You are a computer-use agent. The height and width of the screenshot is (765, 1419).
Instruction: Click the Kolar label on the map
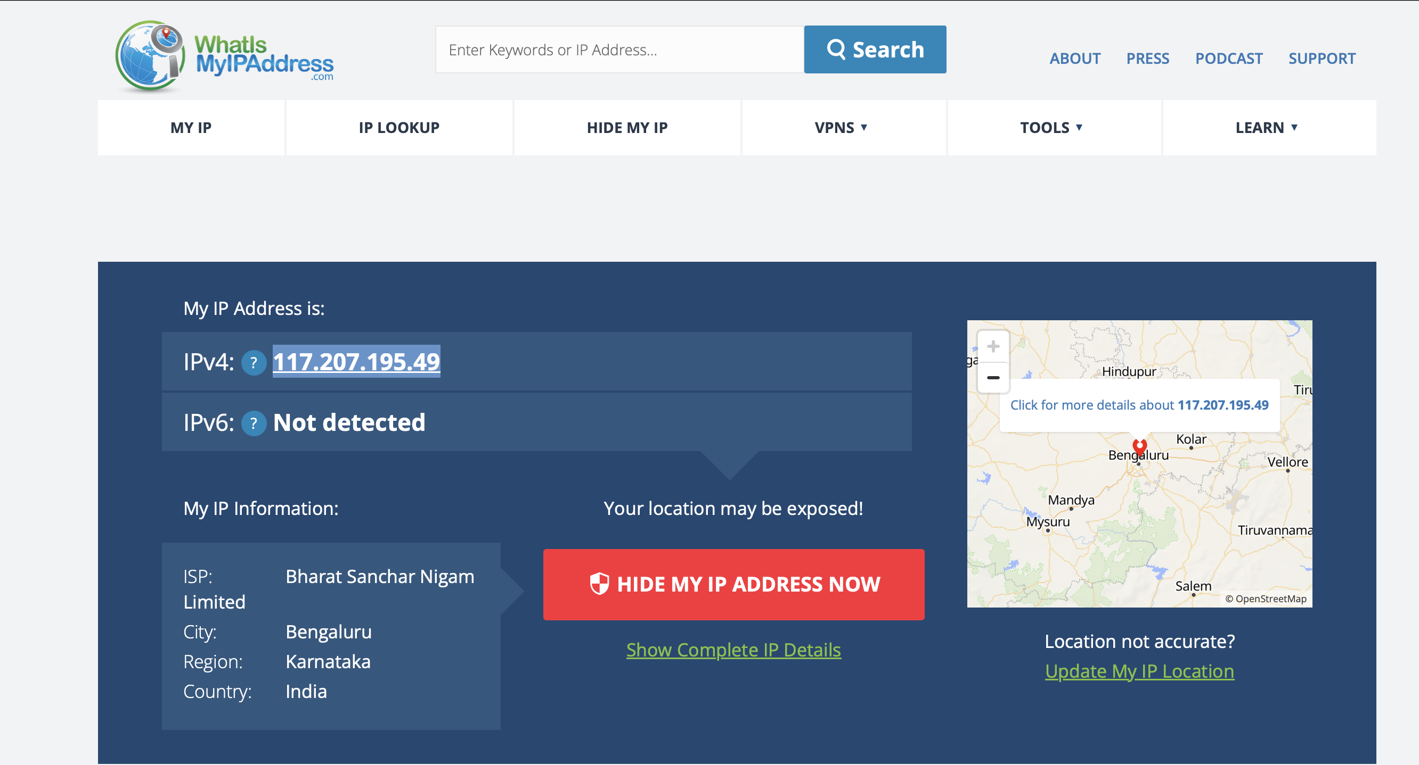1191,439
